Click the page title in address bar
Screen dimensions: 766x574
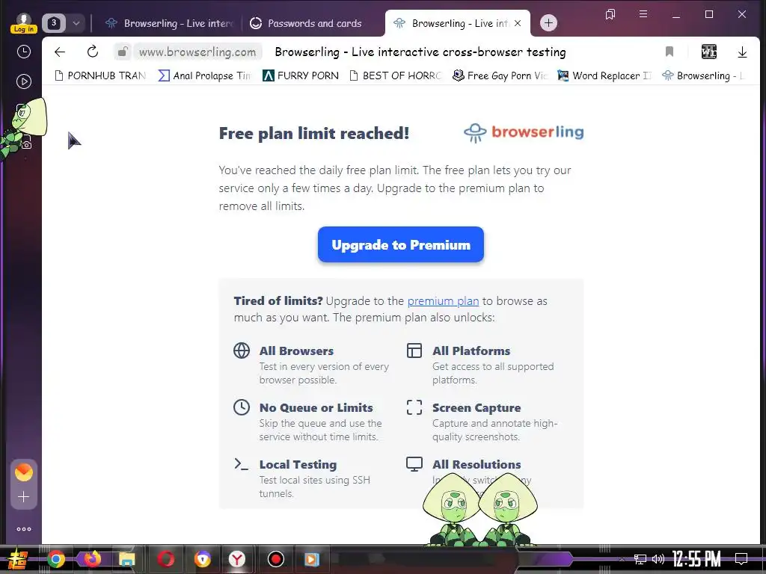click(420, 52)
